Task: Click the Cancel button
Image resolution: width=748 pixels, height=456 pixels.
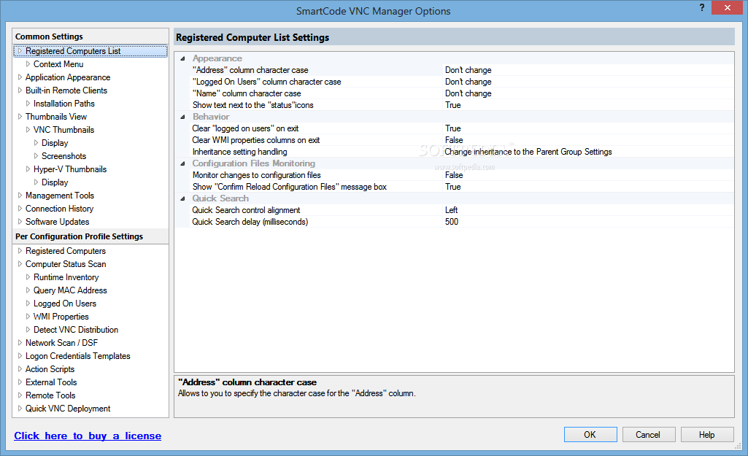Action: point(648,435)
